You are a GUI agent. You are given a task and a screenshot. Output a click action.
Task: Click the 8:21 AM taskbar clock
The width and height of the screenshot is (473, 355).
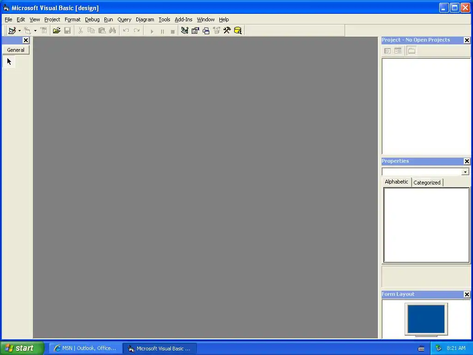pyautogui.click(x=456, y=349)
